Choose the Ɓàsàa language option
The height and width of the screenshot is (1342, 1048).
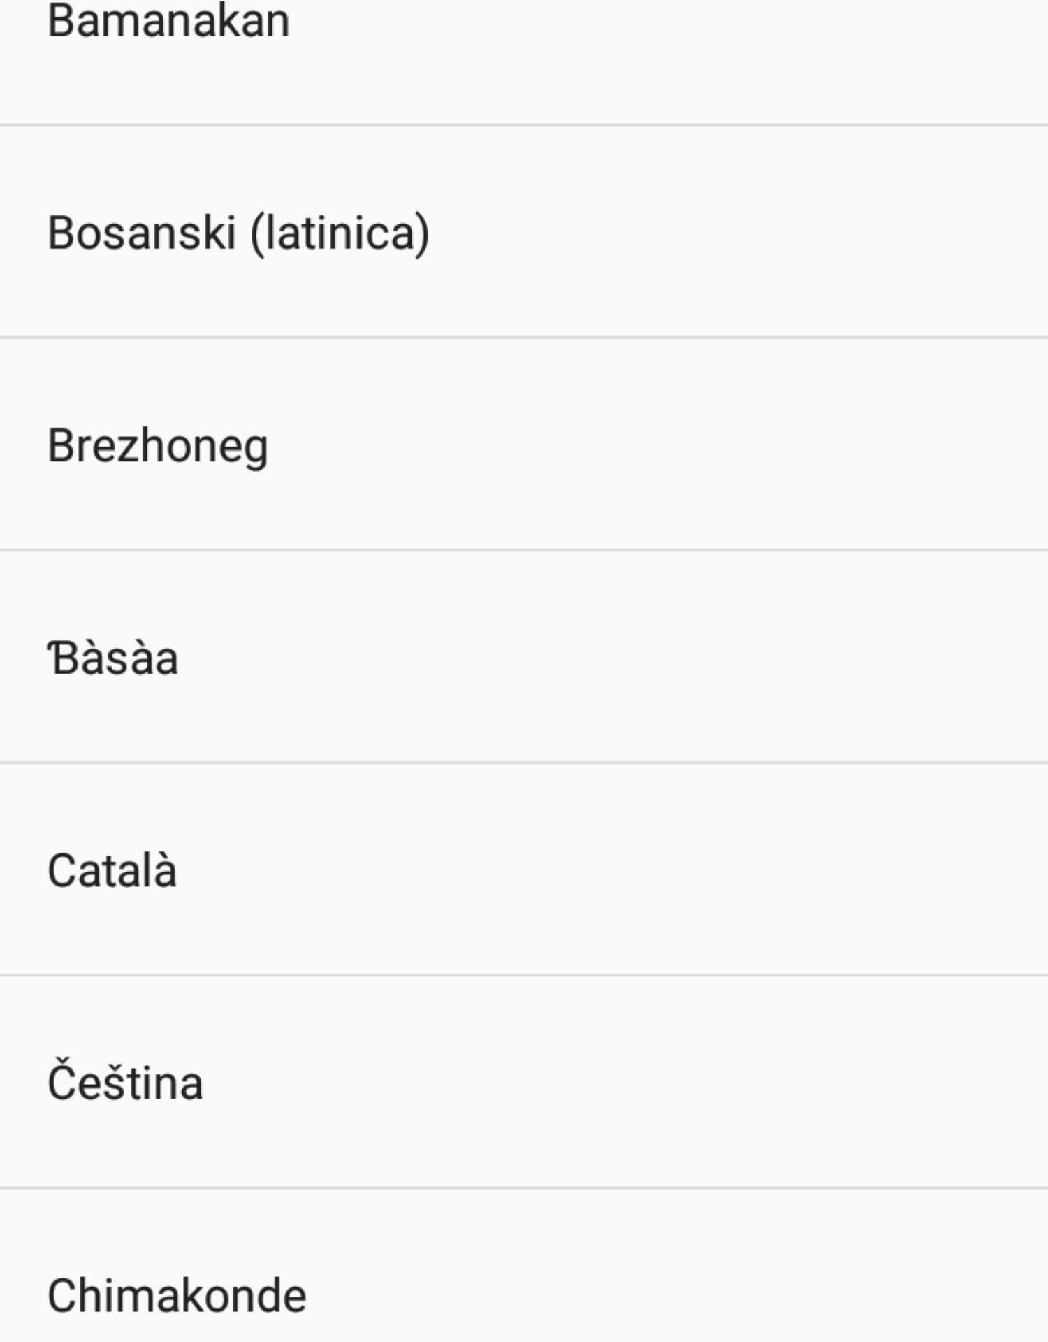click(x=113, y=658)
